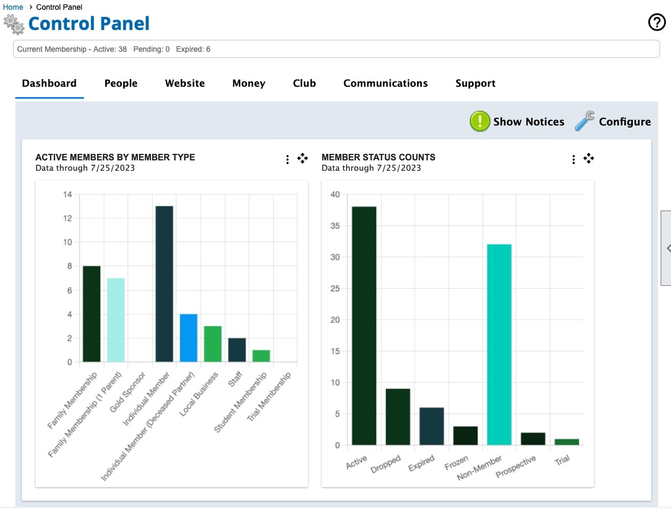The image size is (671, 509).
Task: Click the green Show Notices exclamation icon
Action: pos(480,121)
